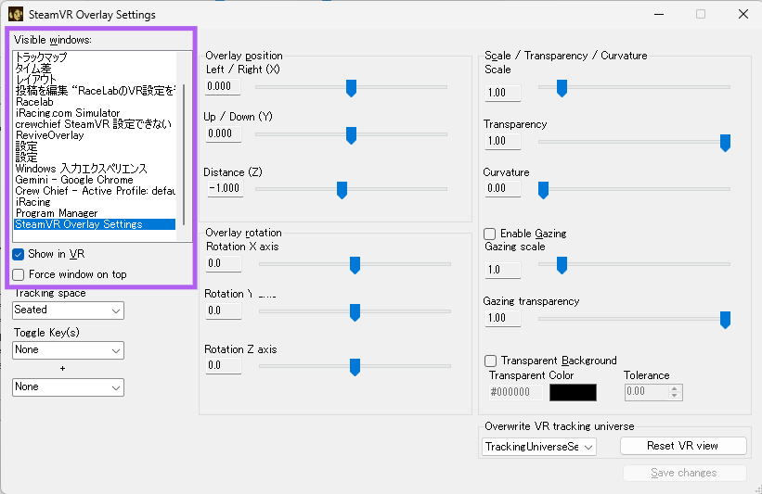Click the Scale slider handle
Viewport: 762px width, 494px height.
(x=562, y=88)
